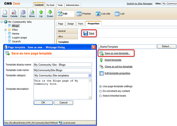Click the Delete document toolbar icon
The width and height of the screenshot is (177, 126).
coord(14,13)
